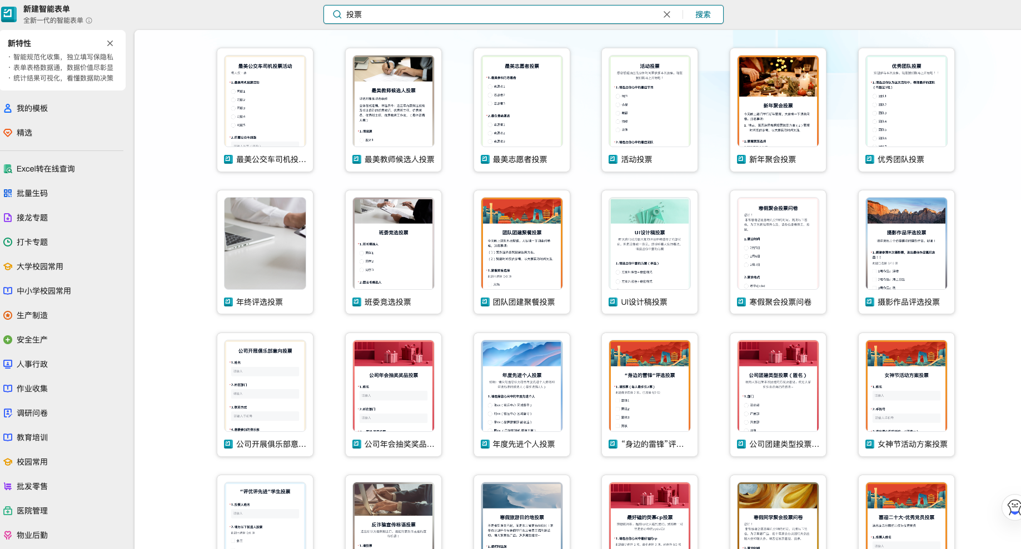Screen dimensions: 1021x549
Task: Click the 打卡专题 clock icon
Action: pyautogui.click(x=8, y=242)
